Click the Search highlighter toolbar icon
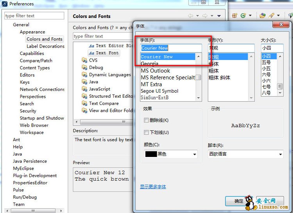Screen dimensions: 293x213 pyautogui.click(x=272, y=16)
